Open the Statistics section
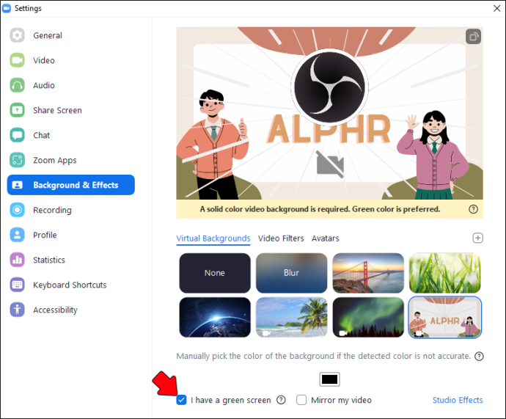This screenshot has width=506, height=419. [70, 260]
